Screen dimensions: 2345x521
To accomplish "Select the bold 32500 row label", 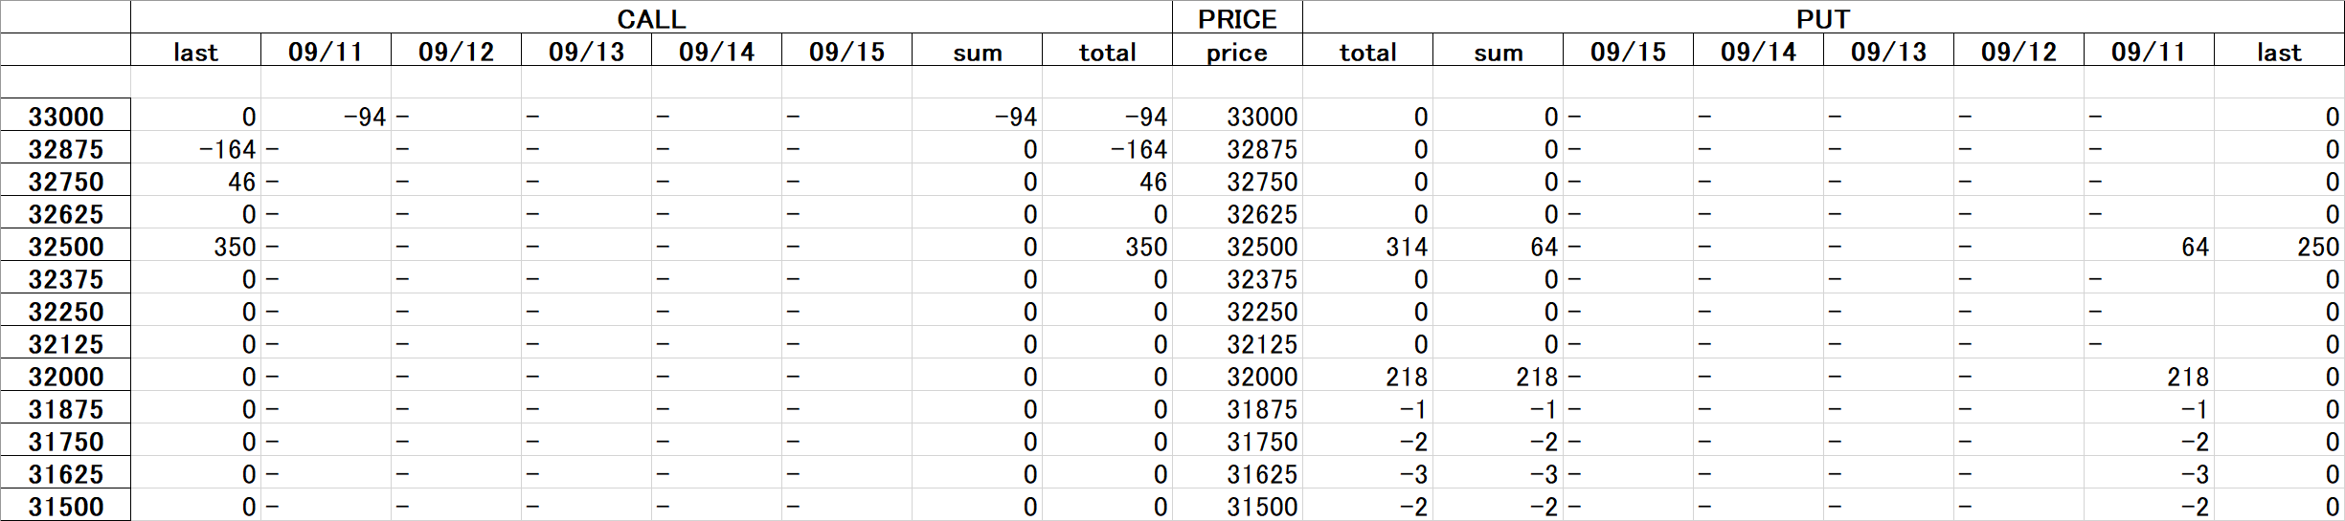I will tap(65, 246).
